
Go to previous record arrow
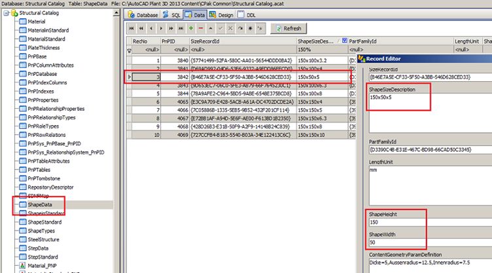pos(151,28)
